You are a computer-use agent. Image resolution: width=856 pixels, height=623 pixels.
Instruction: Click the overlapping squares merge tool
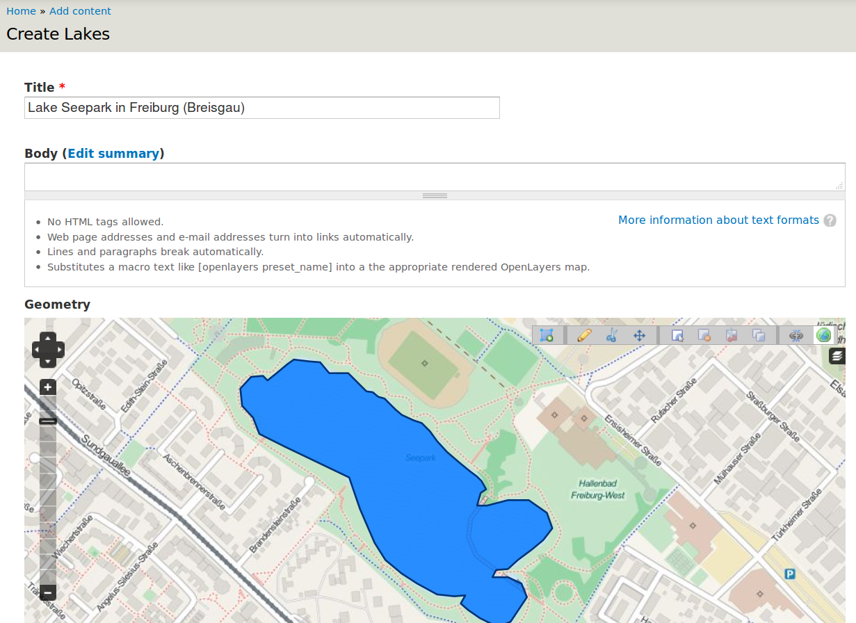[759, 335]
